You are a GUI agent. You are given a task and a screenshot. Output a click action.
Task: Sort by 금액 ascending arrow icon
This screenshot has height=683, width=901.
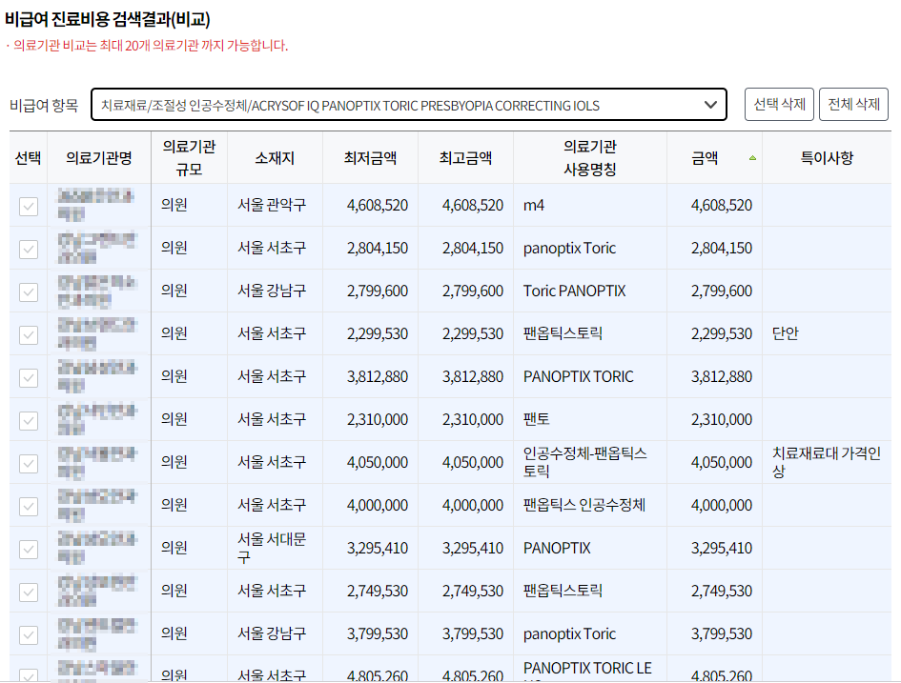(x=752, y=158)
